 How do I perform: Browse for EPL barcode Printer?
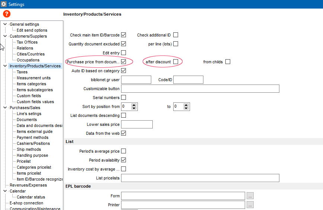coord(250,205)
